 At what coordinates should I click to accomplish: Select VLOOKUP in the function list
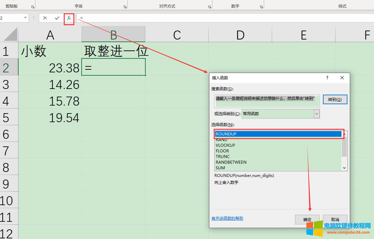[x=225, y=145]
